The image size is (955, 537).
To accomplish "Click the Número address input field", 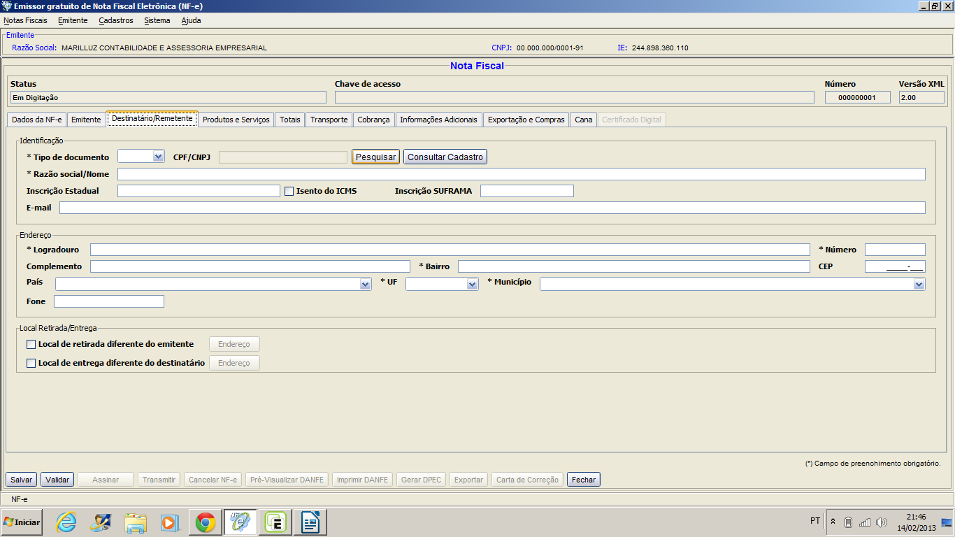I will 895,250.
